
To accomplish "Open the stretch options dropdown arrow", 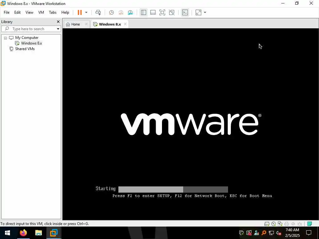I will (x=205, y=12).
